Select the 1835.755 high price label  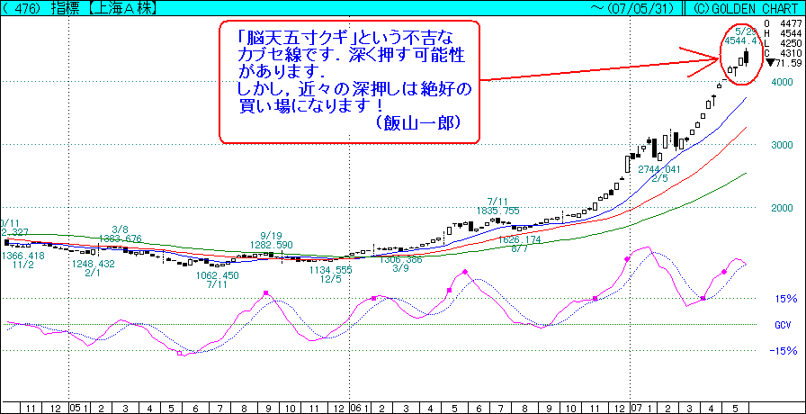(x=497, y=211)
